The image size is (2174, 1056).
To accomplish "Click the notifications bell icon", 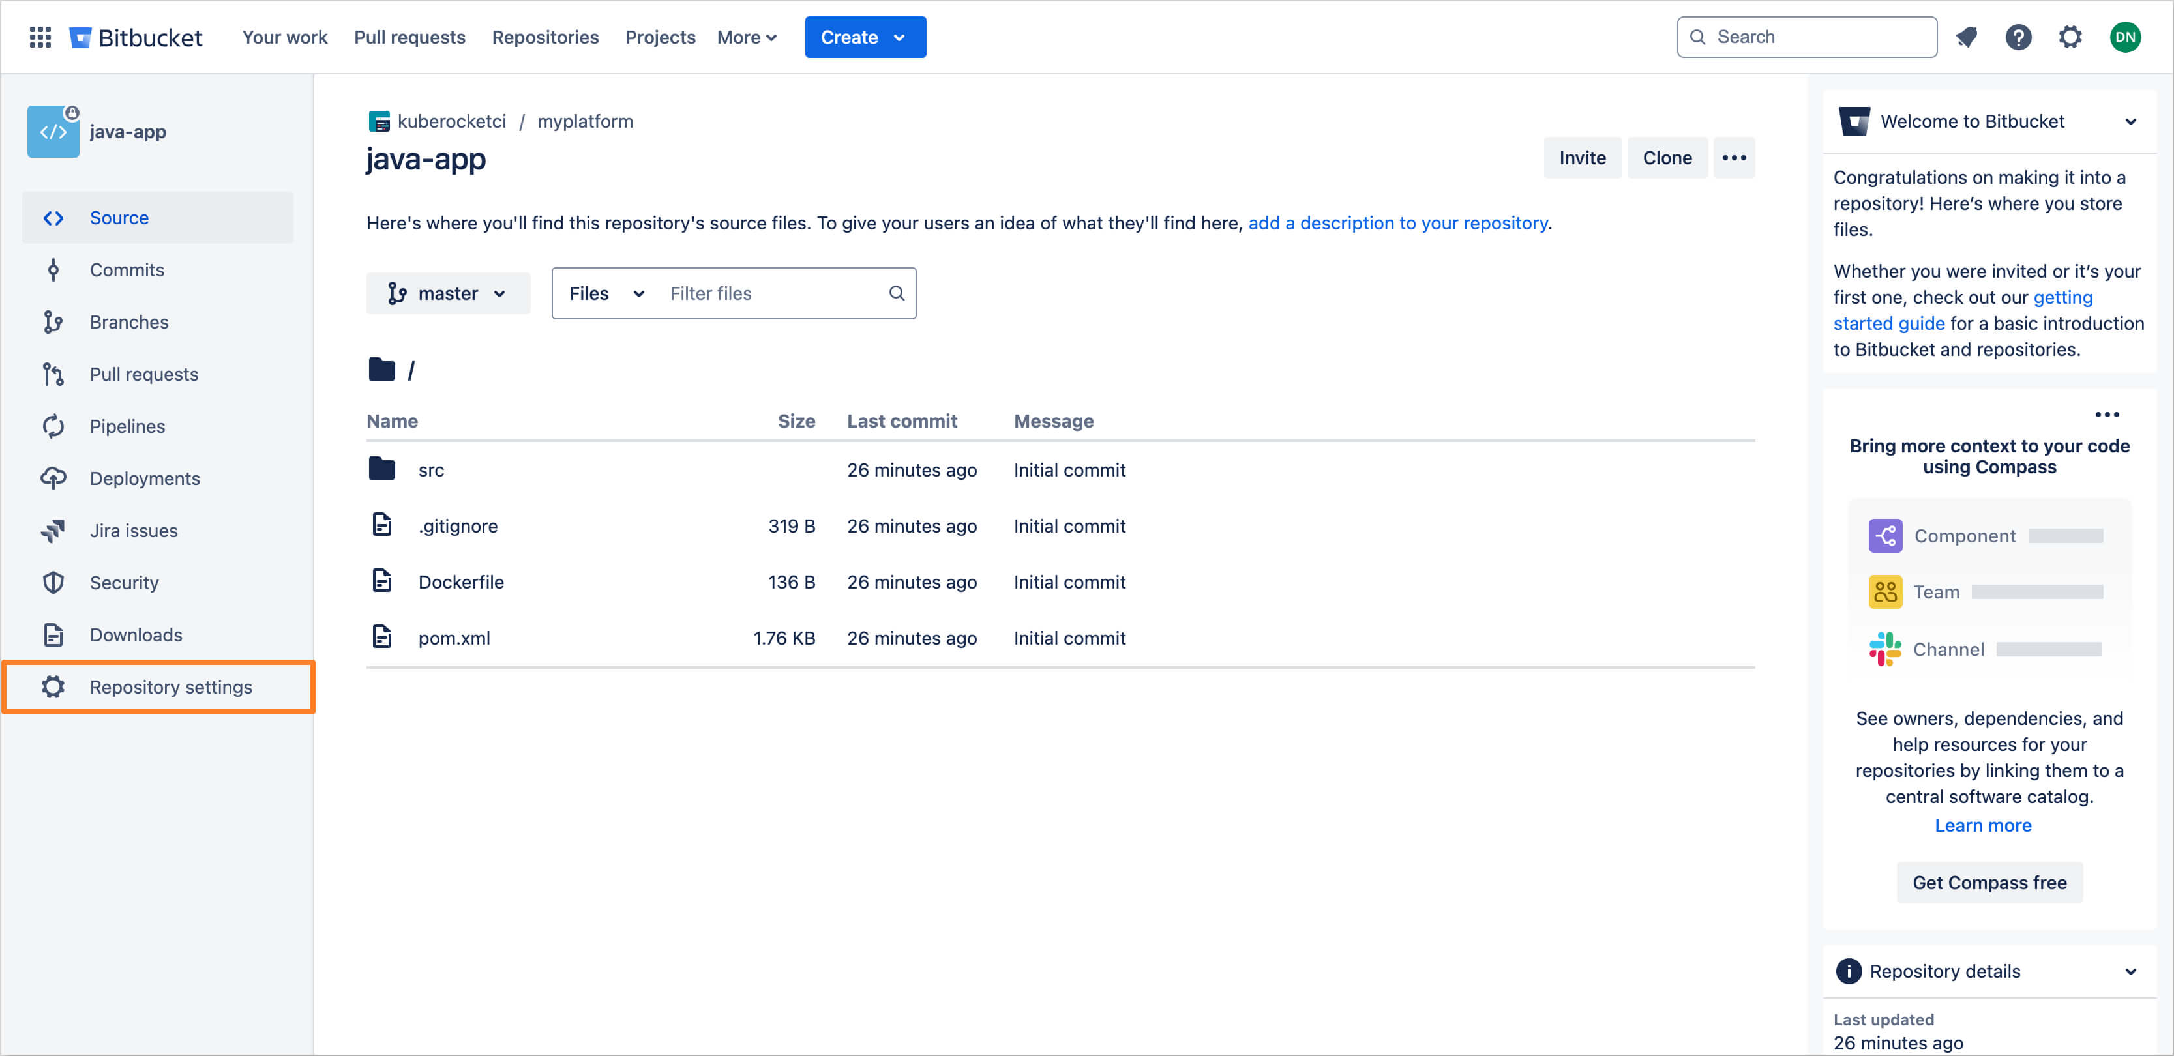I will pyautogui.click(x=1967, y=37).
